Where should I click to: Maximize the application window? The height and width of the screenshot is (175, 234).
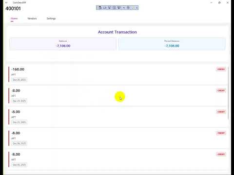[x=219, y=2]
